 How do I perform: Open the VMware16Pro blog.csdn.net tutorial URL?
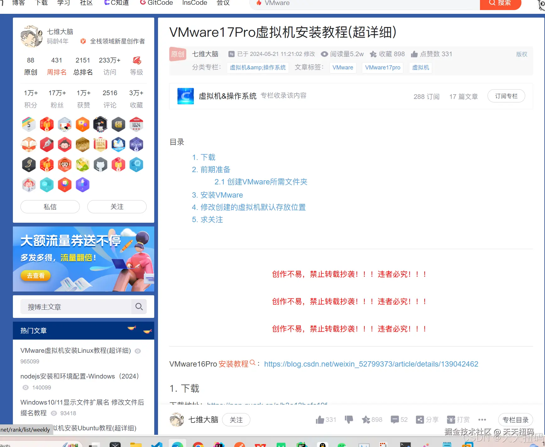[371, 364]
